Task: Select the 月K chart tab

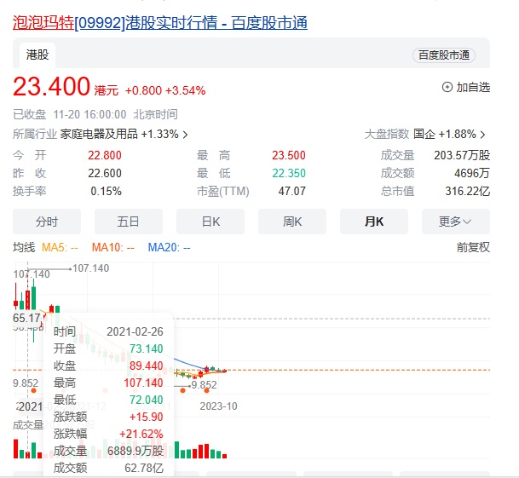Action: 374,222
